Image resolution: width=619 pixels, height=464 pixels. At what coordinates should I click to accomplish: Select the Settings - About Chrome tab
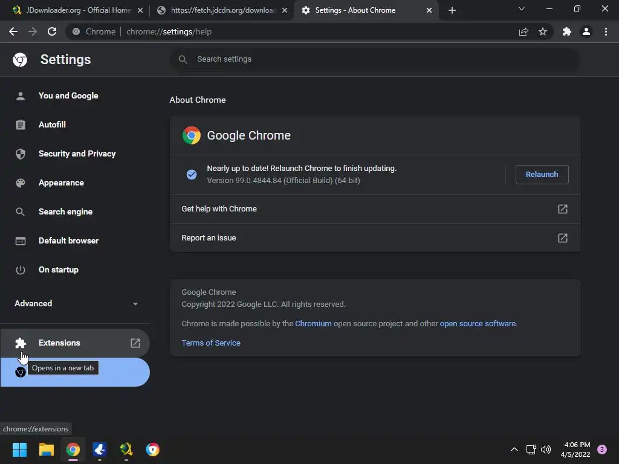coord(366,10)
